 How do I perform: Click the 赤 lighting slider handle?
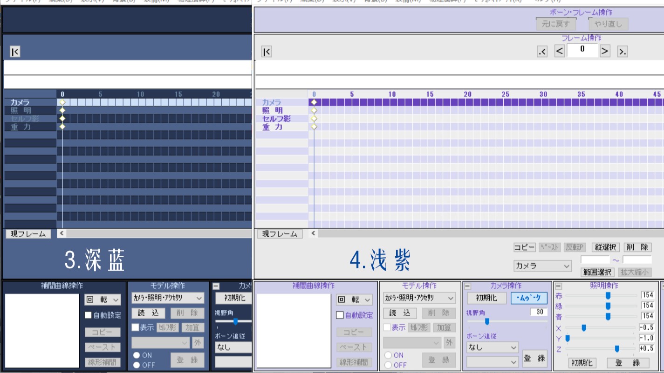point(608,295)
